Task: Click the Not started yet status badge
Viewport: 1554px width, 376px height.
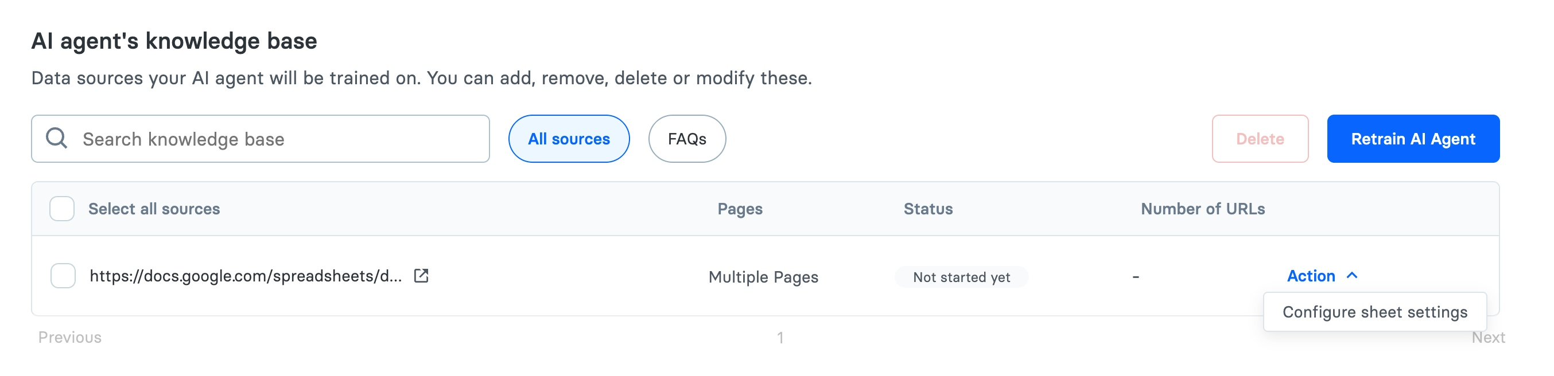Action: [x=961, y=277]
